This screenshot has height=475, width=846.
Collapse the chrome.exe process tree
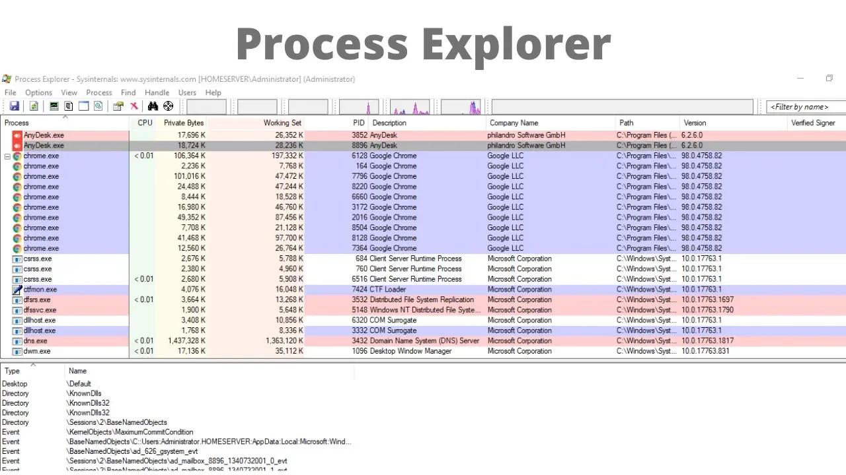[7, 156]
